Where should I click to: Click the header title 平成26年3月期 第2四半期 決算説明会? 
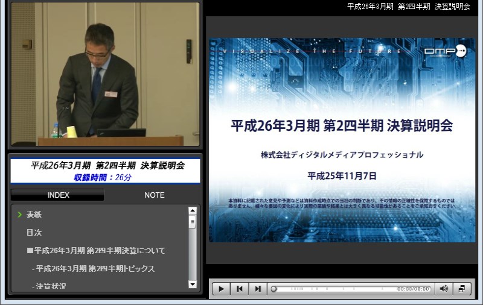pos(409,7)
